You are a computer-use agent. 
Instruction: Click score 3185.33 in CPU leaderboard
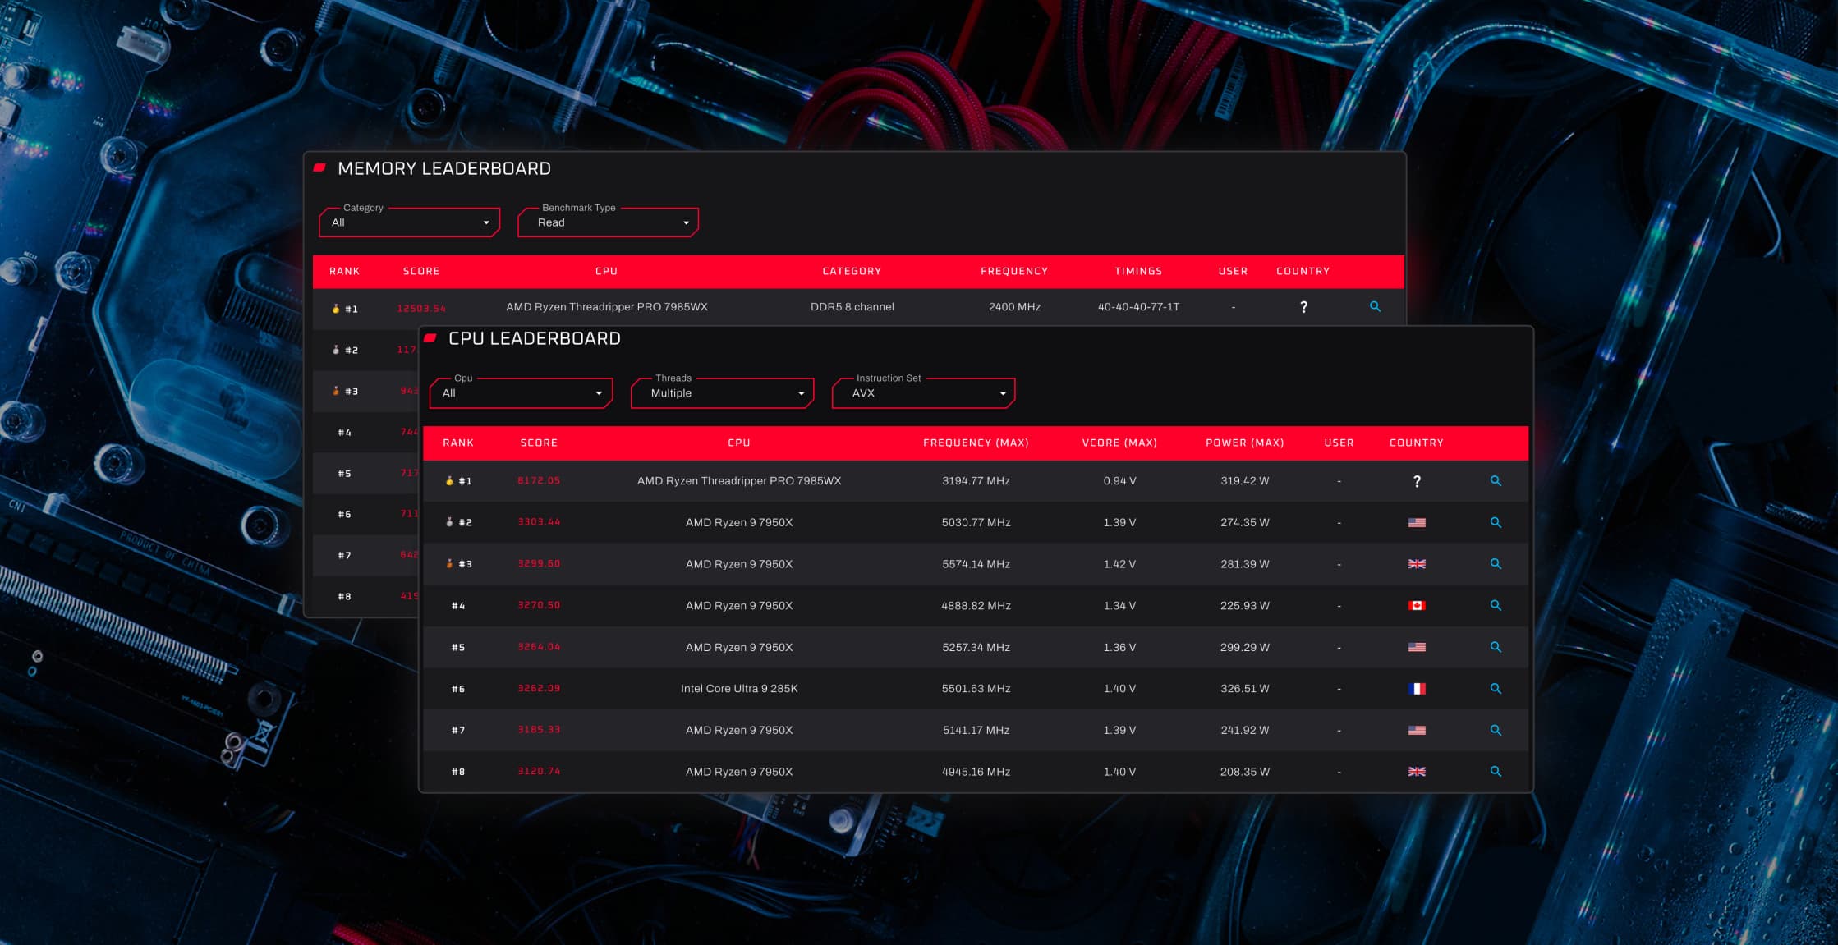(x=539, y=730)
